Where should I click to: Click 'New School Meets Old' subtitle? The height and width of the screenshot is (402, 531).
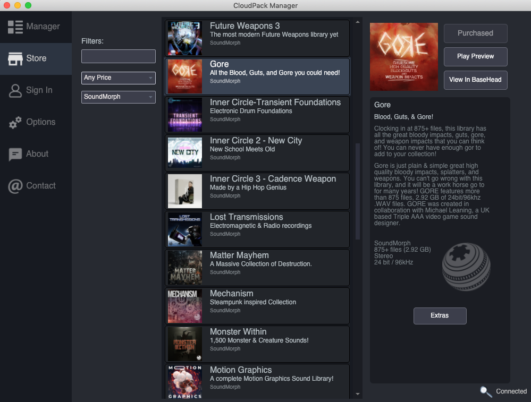pyautogui.click(x=242, y=149)
